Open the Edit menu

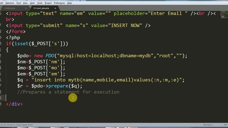click(1, 3)
